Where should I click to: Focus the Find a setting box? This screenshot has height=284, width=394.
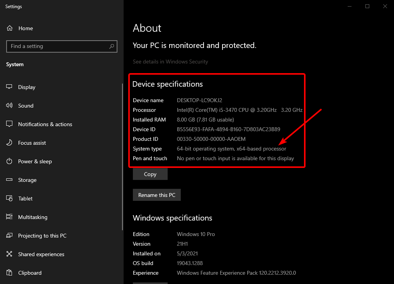coord(61,46)
